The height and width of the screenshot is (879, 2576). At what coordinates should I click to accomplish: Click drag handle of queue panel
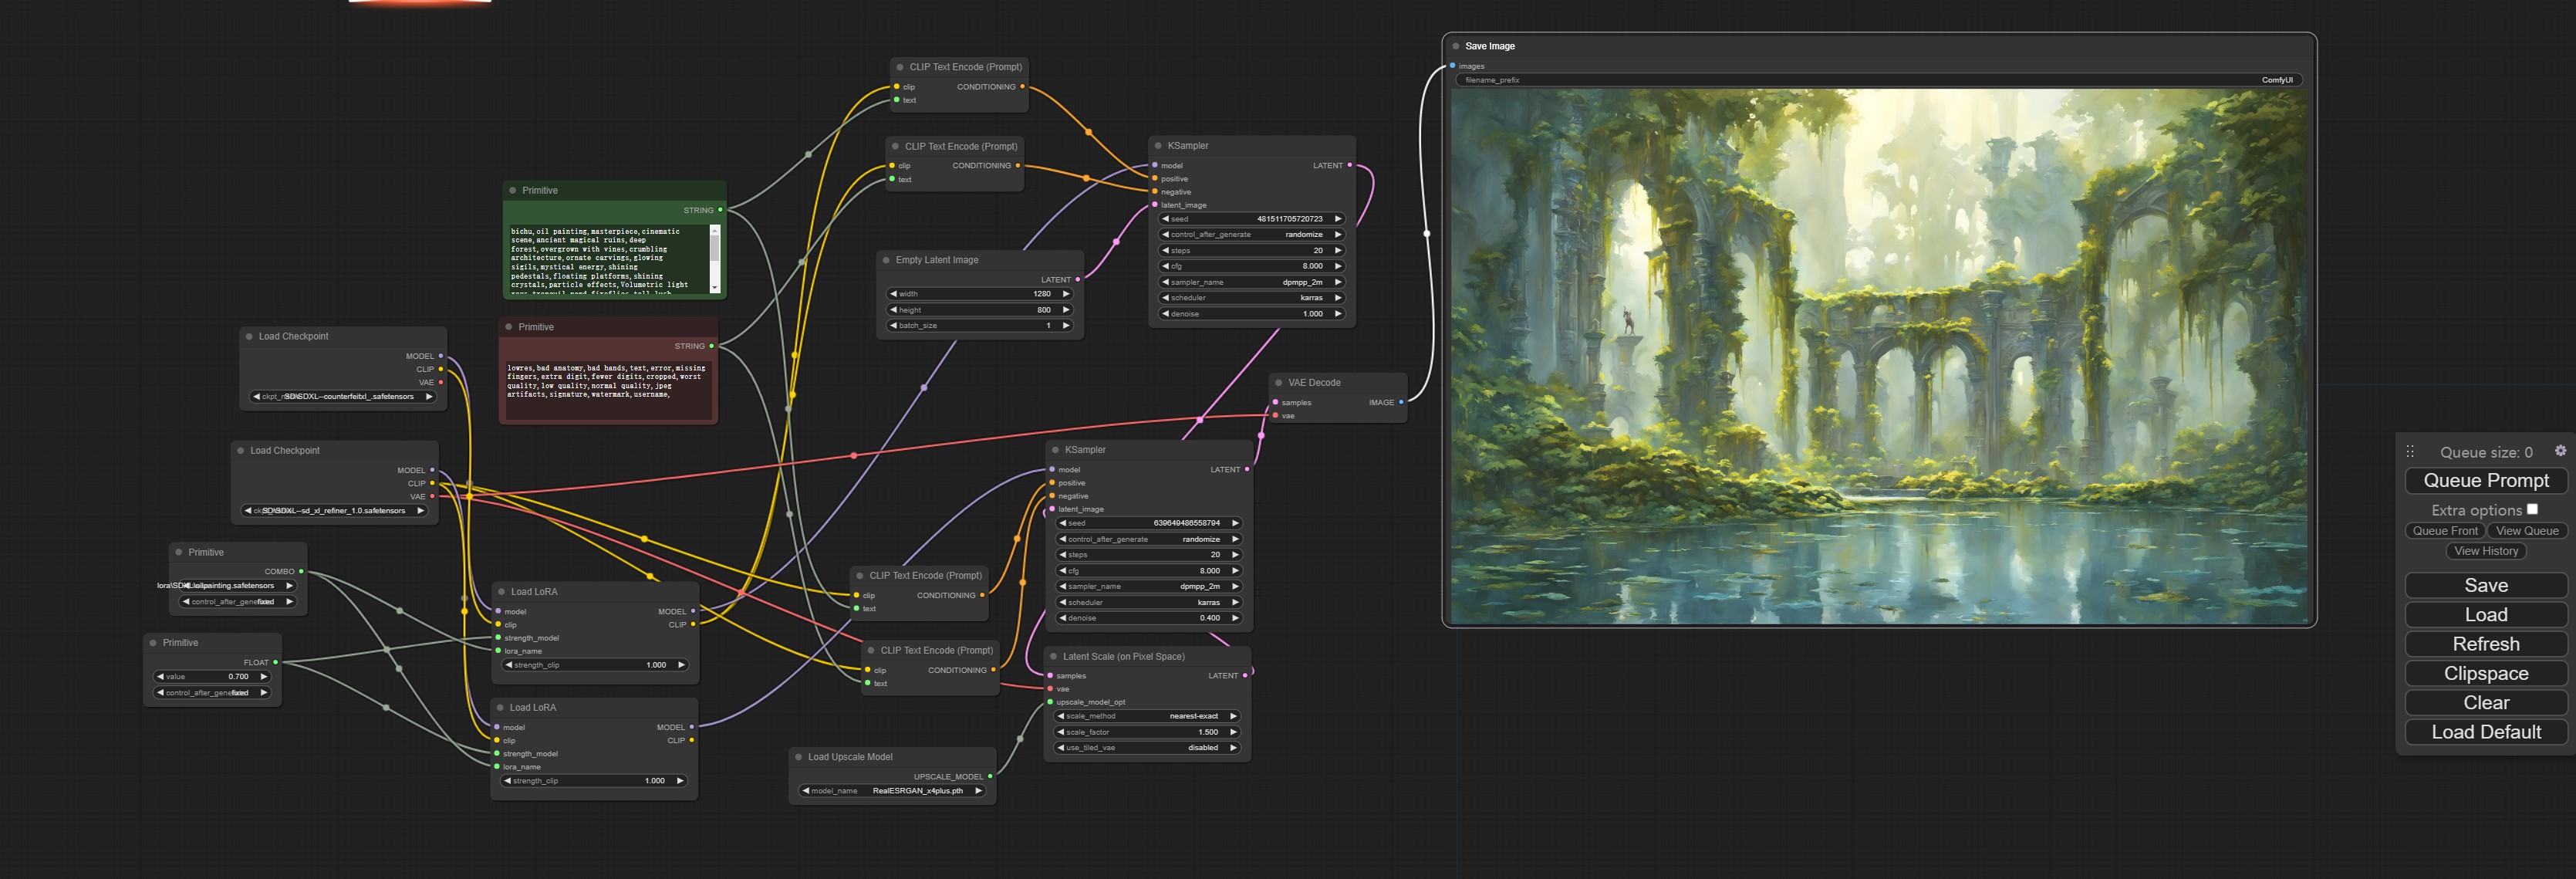click(x=2410, y=452)
